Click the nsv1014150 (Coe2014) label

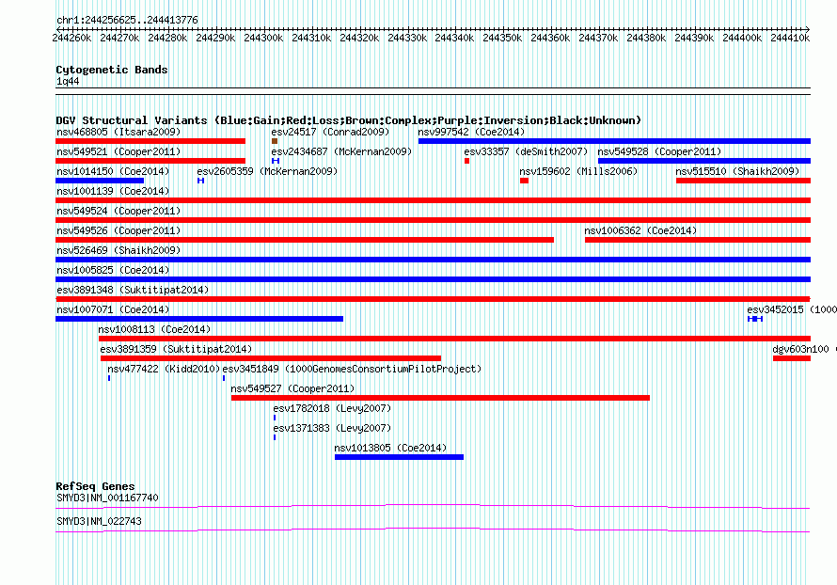click(113, 171)
